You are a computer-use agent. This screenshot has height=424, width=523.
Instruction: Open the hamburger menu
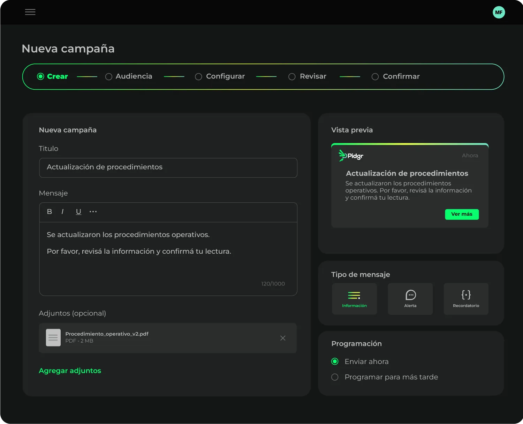30,12
